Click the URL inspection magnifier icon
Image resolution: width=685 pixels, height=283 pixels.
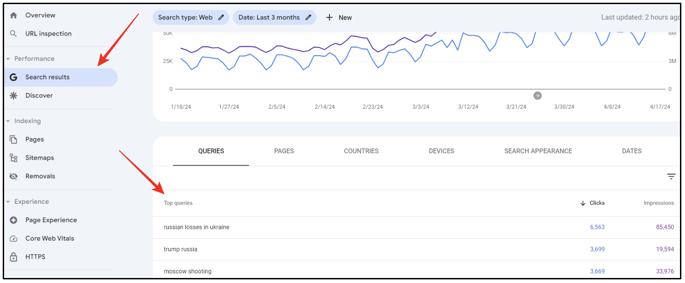click(x=13, y=34)
